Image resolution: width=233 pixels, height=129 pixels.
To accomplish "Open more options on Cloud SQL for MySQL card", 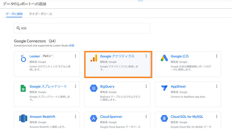I will click(217, 117).
